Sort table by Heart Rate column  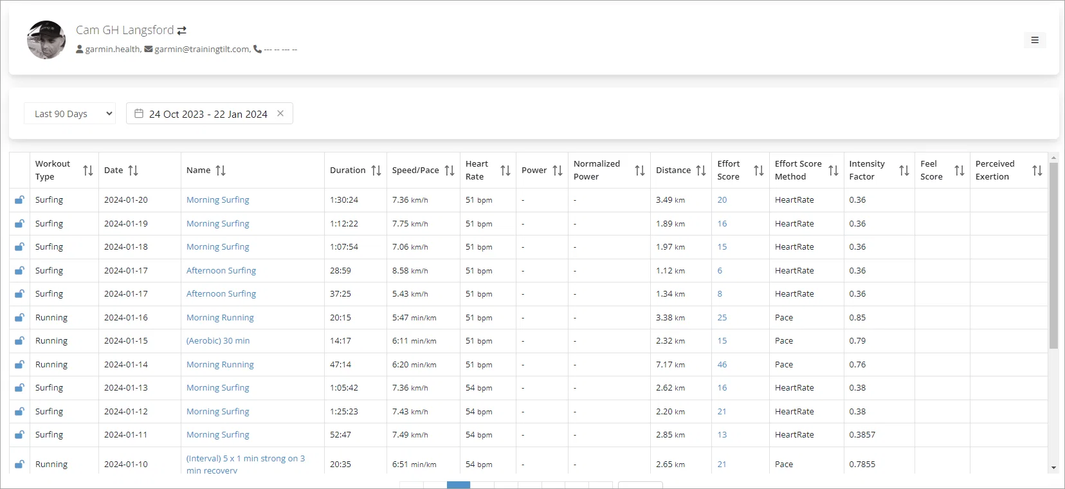505,171
